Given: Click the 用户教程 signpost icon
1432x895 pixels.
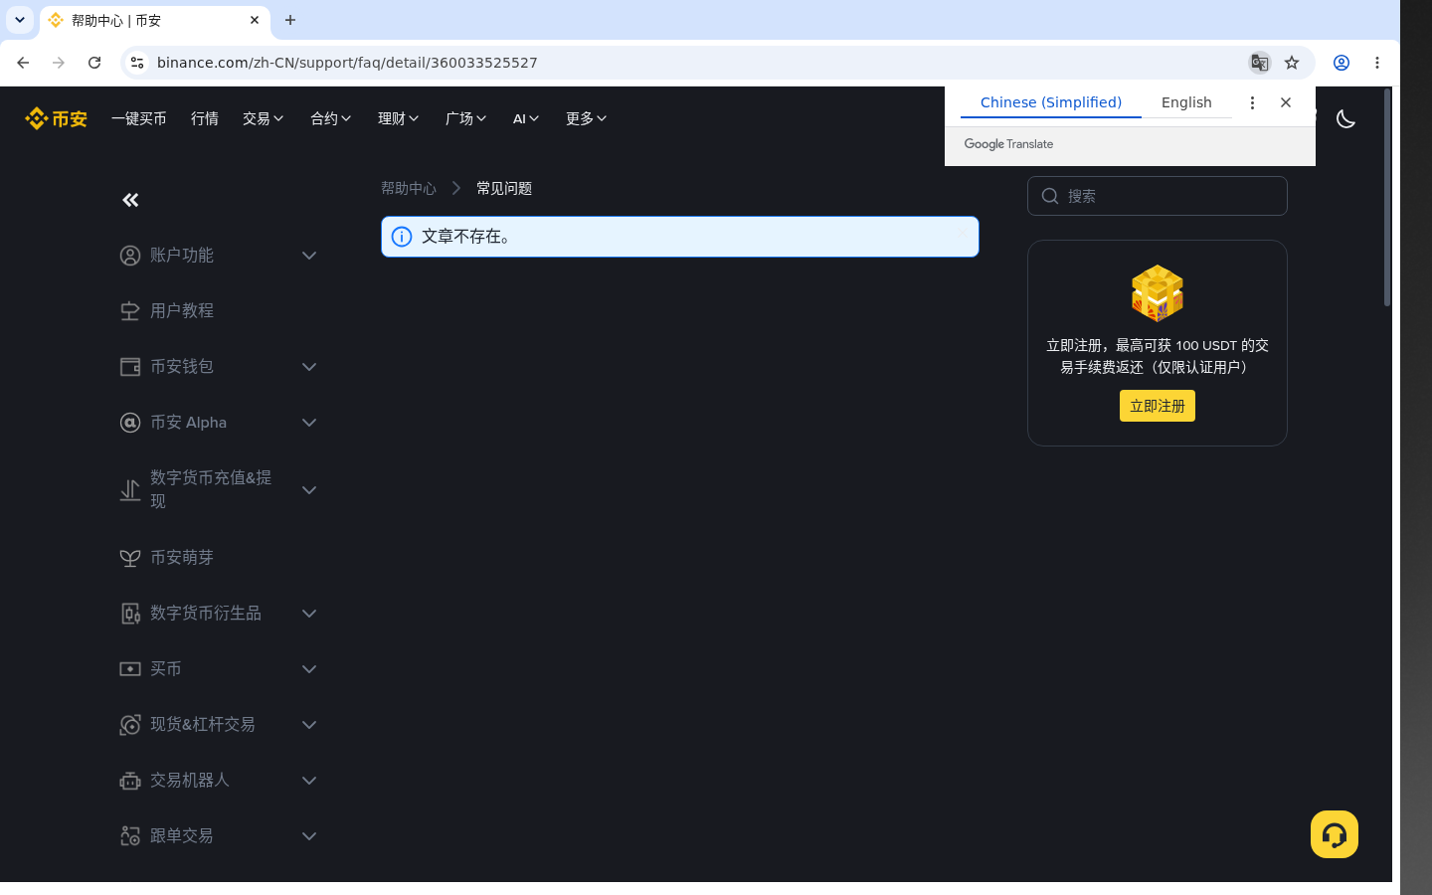Looking at the screenshot, I should tap(130, 311).
